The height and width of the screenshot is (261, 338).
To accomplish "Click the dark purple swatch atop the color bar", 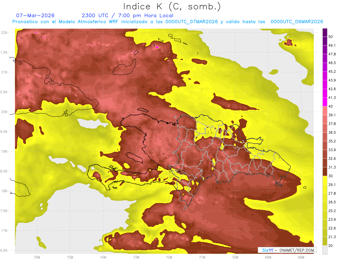I will pyautogui.click(x=325, y=32).
